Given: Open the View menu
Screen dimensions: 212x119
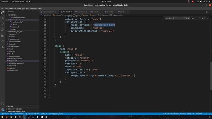Looking at the screenshot, I should click(19, 8).
